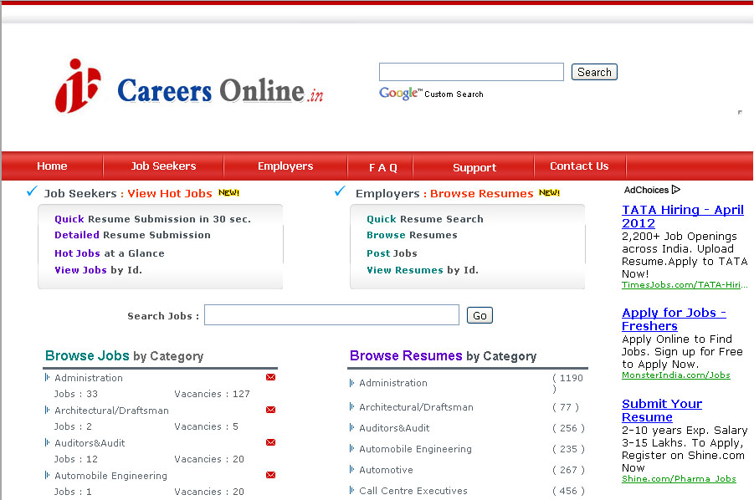Screen dimensions: 754x500
Task: Click the NEW badge beside View Hot Jobs
Action: pos(228,193)
